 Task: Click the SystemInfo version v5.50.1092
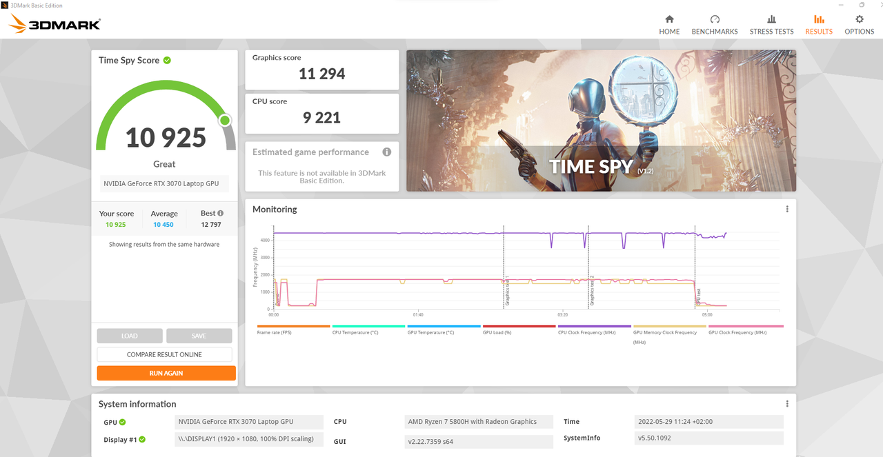[x=708, y=438]
